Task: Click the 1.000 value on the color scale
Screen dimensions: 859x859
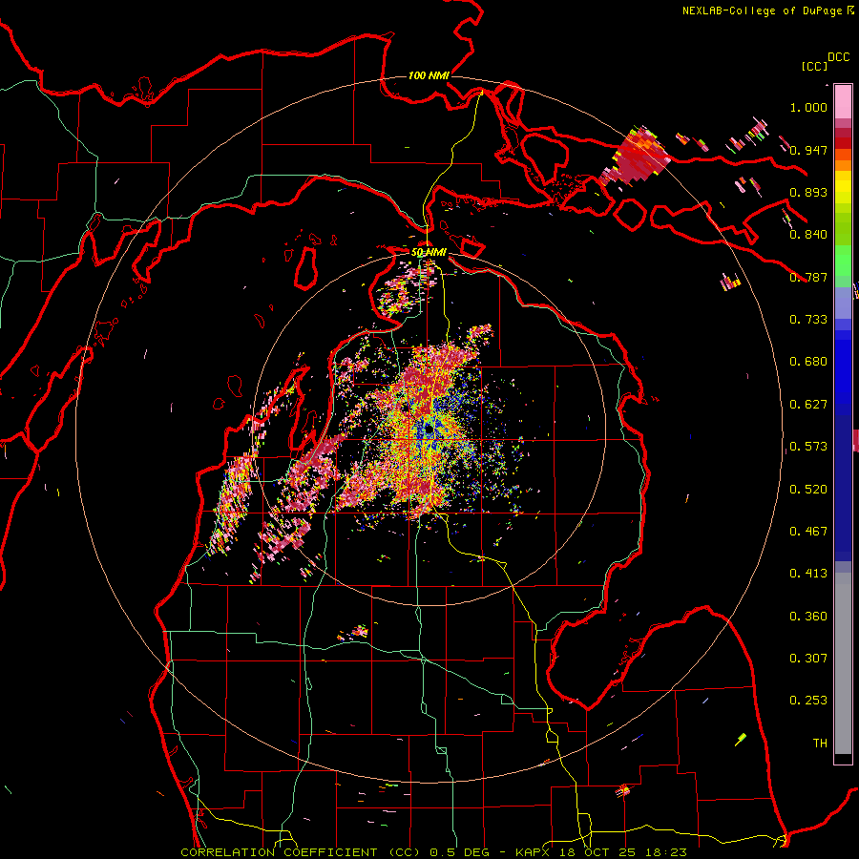Action: [808, 107]
